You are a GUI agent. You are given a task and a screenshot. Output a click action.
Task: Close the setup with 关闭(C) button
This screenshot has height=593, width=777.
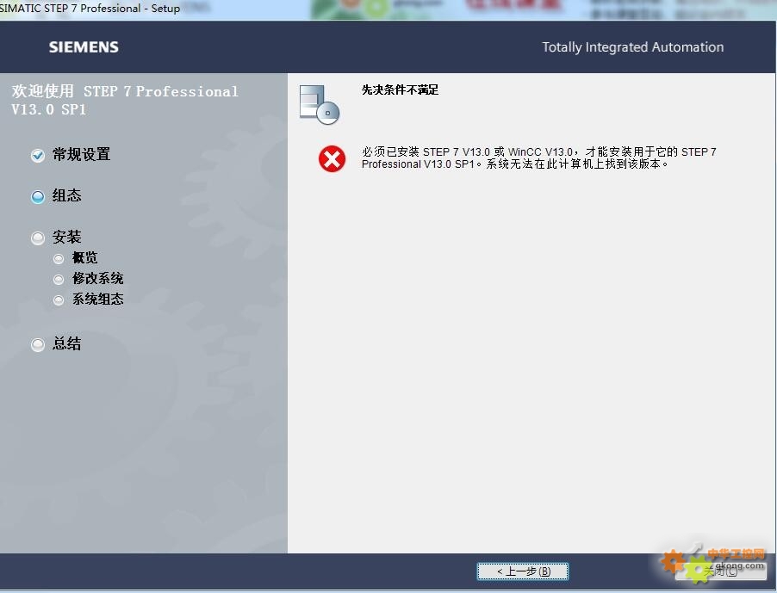[x=721, y=571]
